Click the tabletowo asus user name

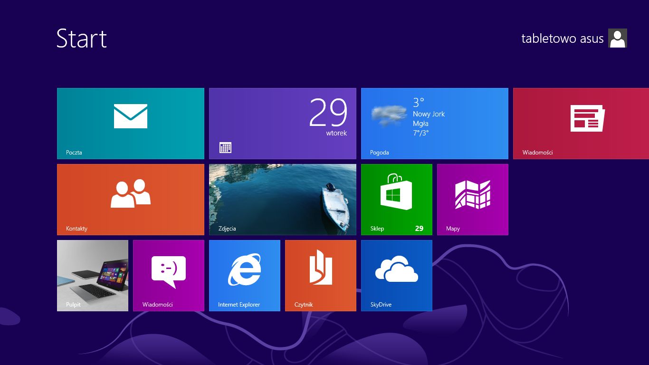[x=563, y=38]
